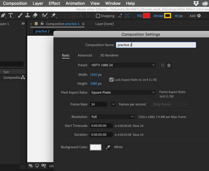
Task: Click the region of interest icon below viewer
Action: [31, 166]
